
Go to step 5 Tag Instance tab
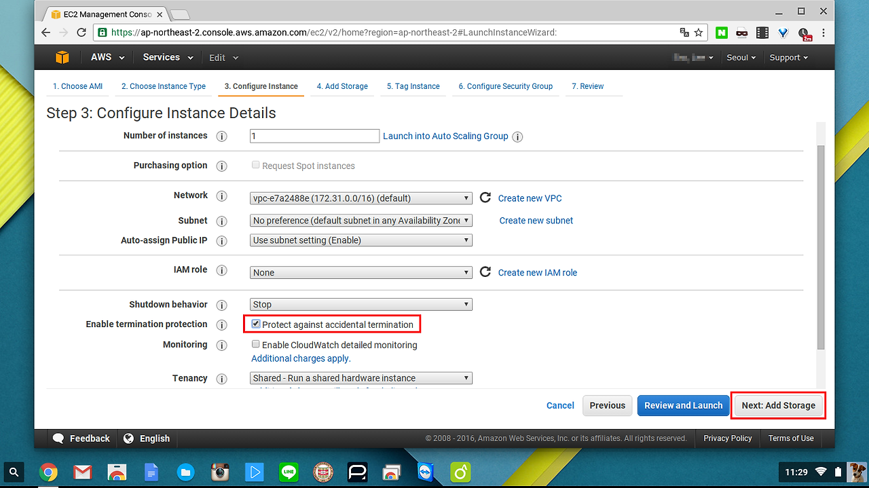coord(413,86)
